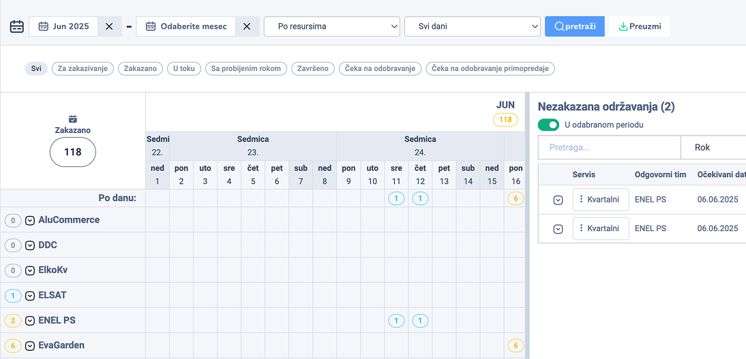Click the AluCommerce resource name
This screenshot has height=359, width=746.
tap(69, 219)
